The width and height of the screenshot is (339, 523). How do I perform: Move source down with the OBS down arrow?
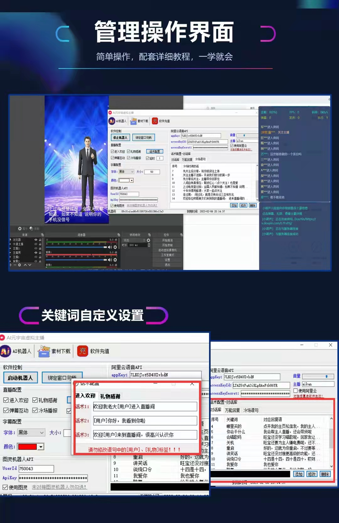click(x=30, y=265)
